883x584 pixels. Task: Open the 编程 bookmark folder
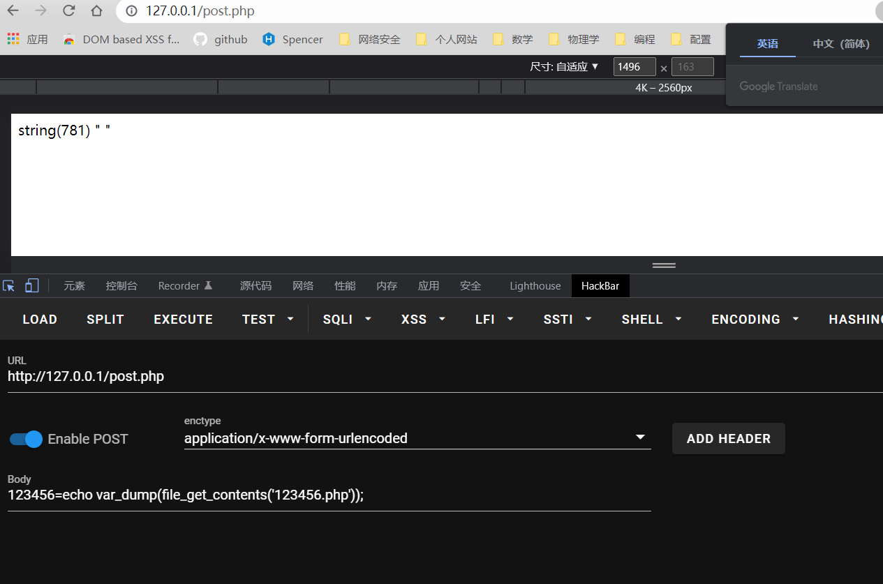[635, 39]
